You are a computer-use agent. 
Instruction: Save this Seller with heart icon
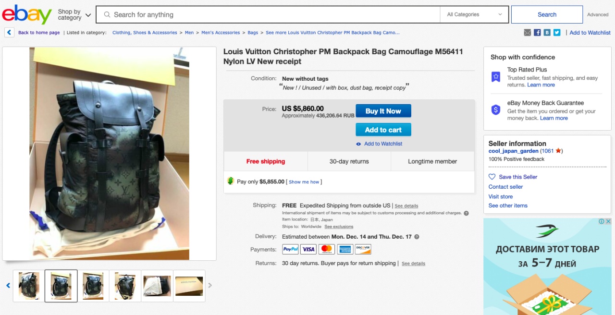(492, 177)
